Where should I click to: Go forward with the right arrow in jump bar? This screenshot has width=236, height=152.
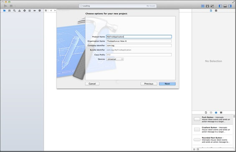point(55,10)
